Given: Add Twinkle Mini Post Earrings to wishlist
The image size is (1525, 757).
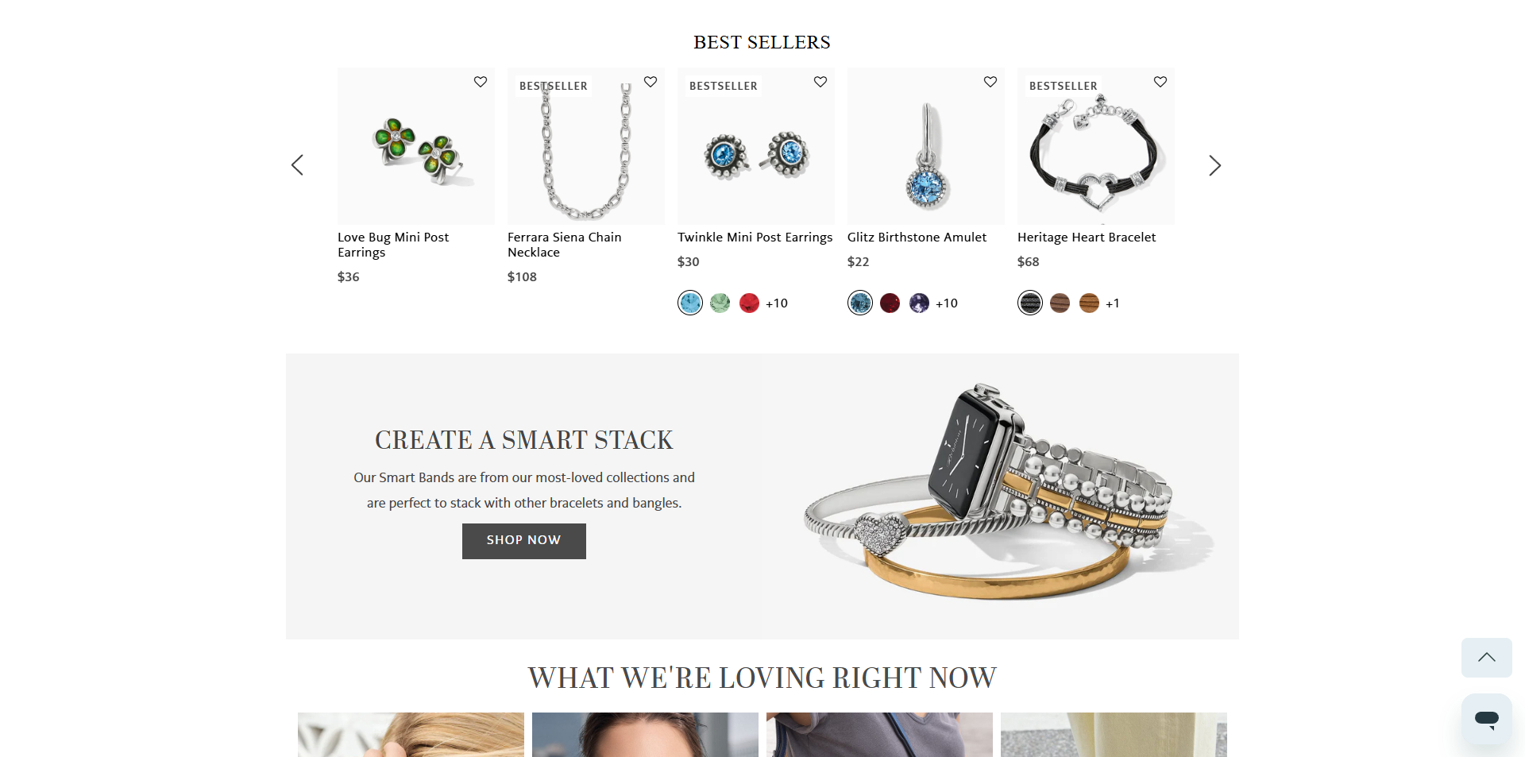Looking at the screenshot, I should (820, 82).
